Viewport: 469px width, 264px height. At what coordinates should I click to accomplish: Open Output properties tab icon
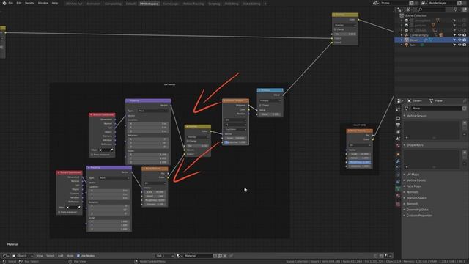click(x=398, y=125)
